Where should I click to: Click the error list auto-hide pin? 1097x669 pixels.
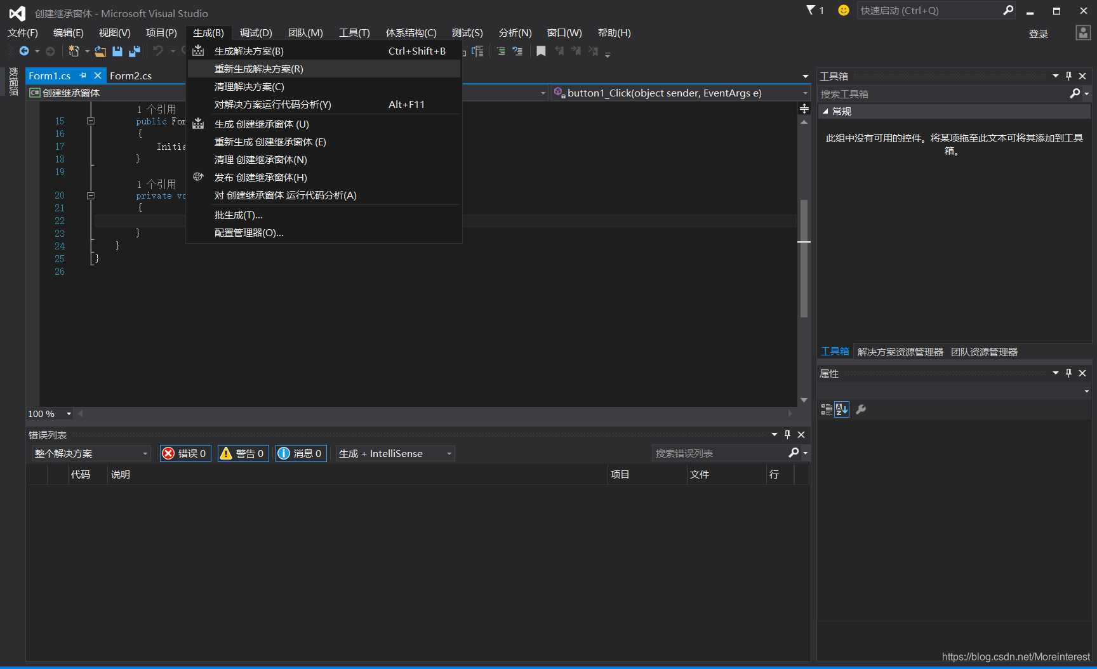[x=787, y=435]
